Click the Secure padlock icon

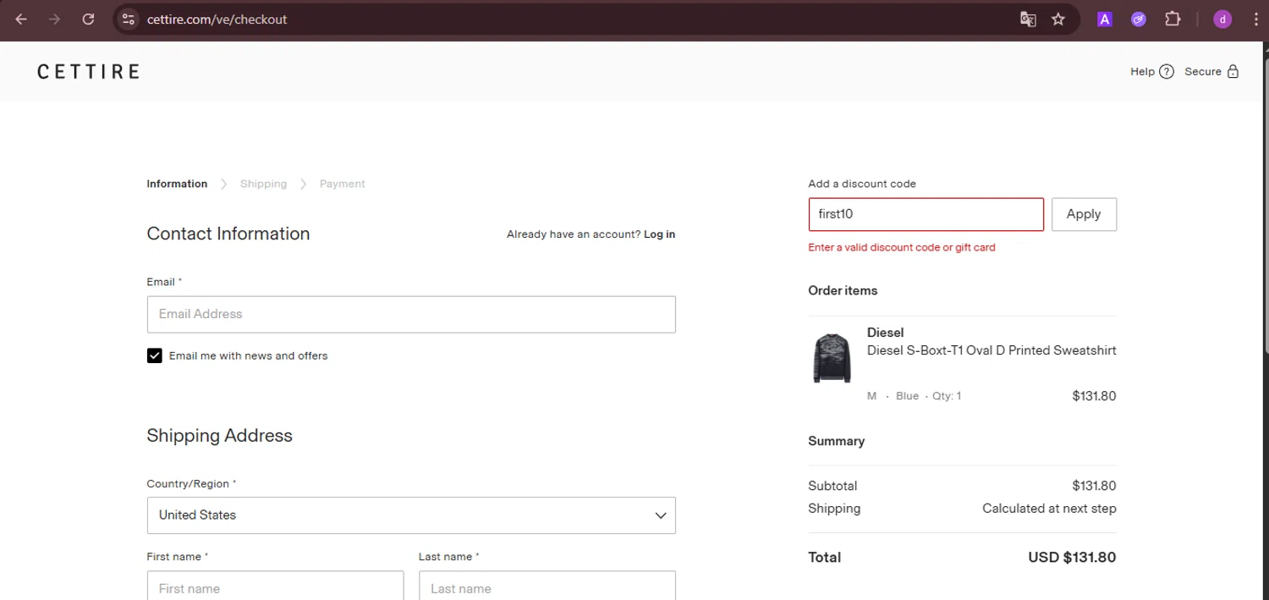pos(1233,72)
